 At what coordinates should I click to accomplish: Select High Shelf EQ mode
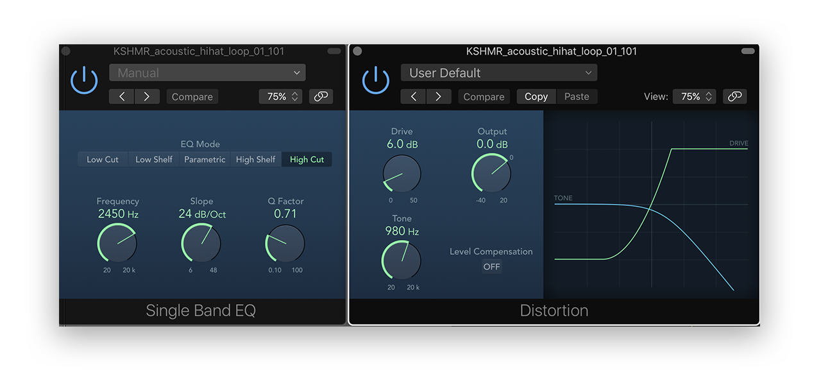(256, 160)
